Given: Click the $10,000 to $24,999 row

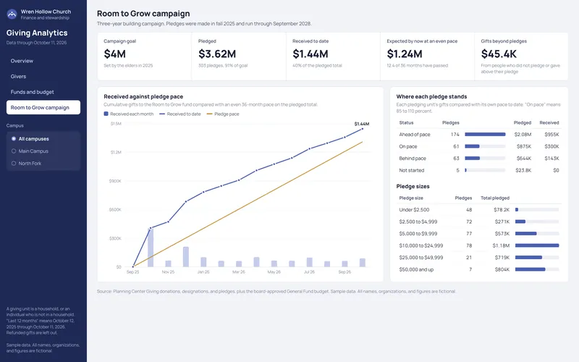Looking at the screenshot, I should [479, 245].
